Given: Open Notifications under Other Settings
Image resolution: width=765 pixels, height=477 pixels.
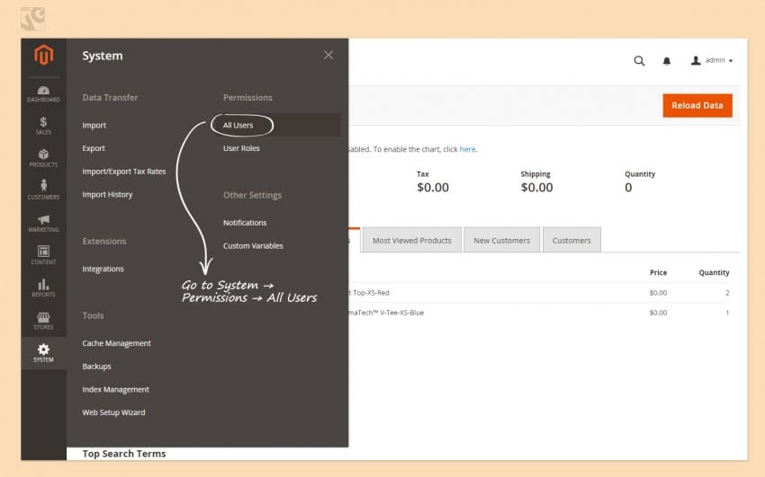Looking at the screenshot, I should click(245, 223).
